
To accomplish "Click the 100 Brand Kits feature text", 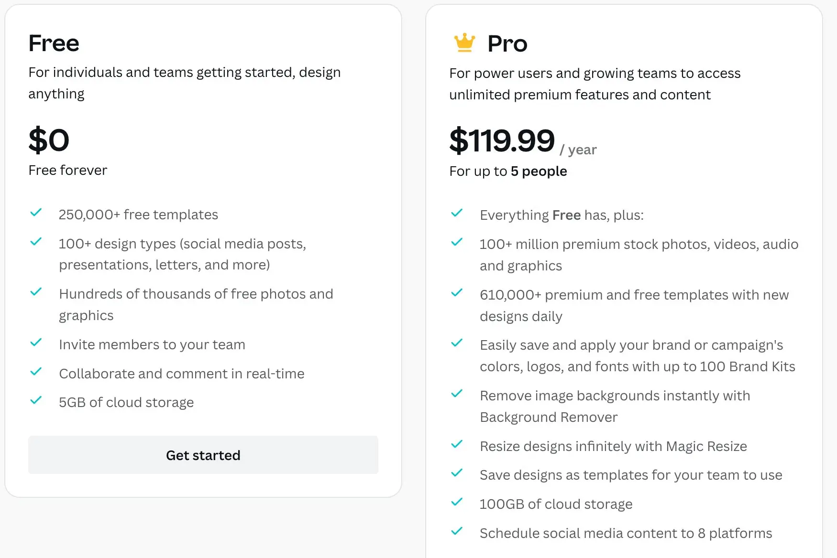I will click(747, 366).
